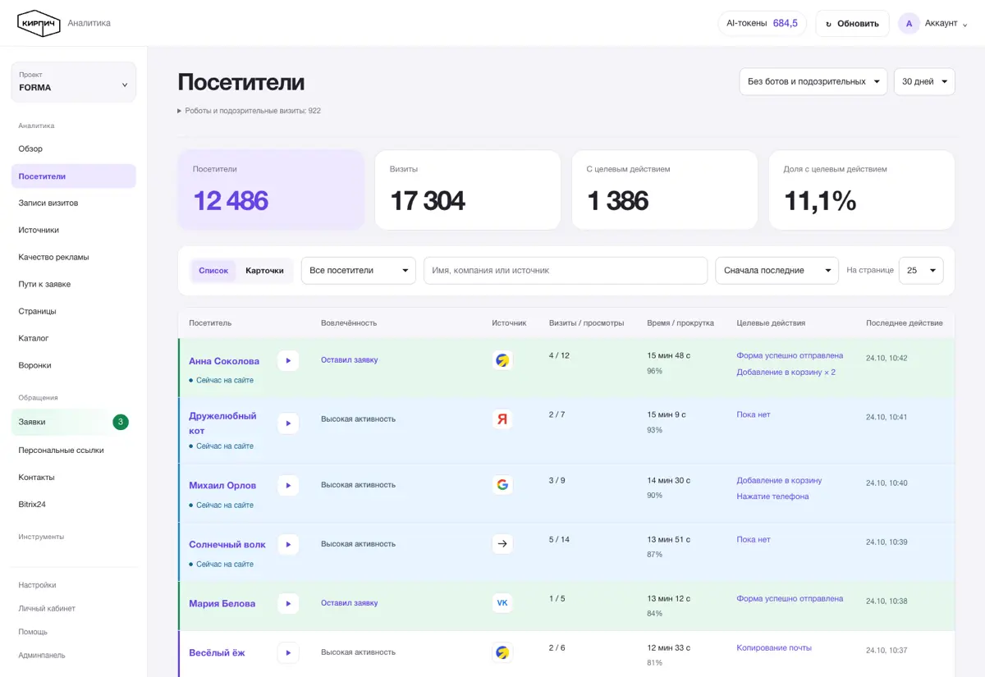Open the 30 дней period dropdown
Viewport: 985px width, 677px height.
[x=924, y=81]
